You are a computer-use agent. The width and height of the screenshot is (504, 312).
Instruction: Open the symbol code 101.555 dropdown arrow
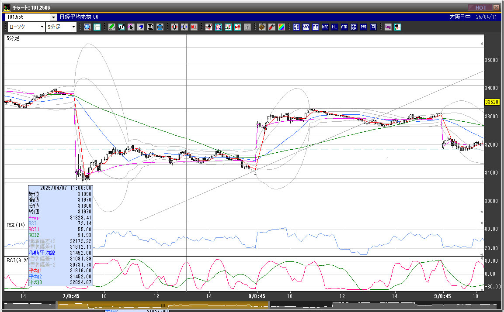click(54, 17)
